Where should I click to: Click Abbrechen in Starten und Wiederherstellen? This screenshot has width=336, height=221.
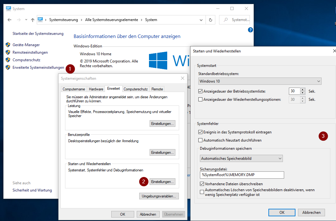pyautogui.click(x=311, y=213)
